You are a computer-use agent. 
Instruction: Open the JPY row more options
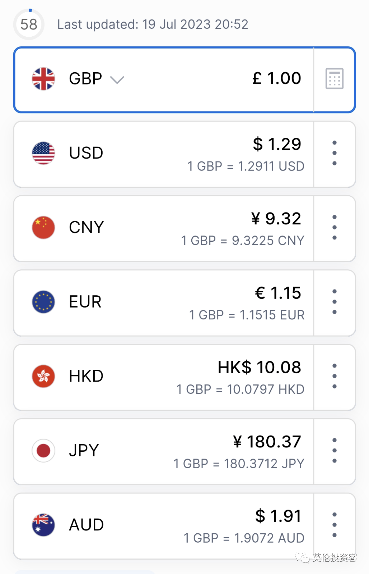[335, 450]
